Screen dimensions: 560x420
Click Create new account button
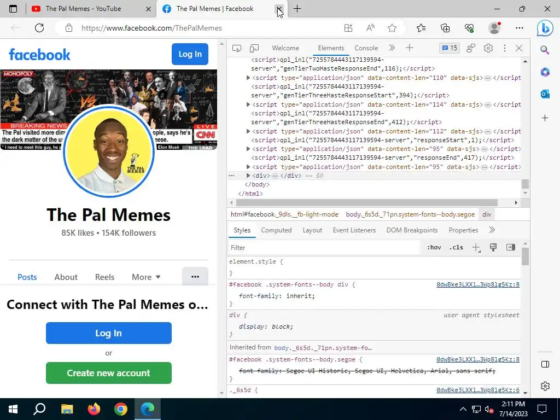[109, 373]
